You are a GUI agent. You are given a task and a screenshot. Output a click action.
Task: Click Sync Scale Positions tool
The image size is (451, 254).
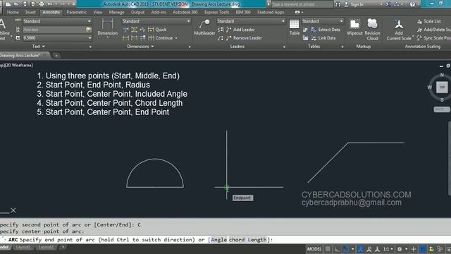click(434, 38)
